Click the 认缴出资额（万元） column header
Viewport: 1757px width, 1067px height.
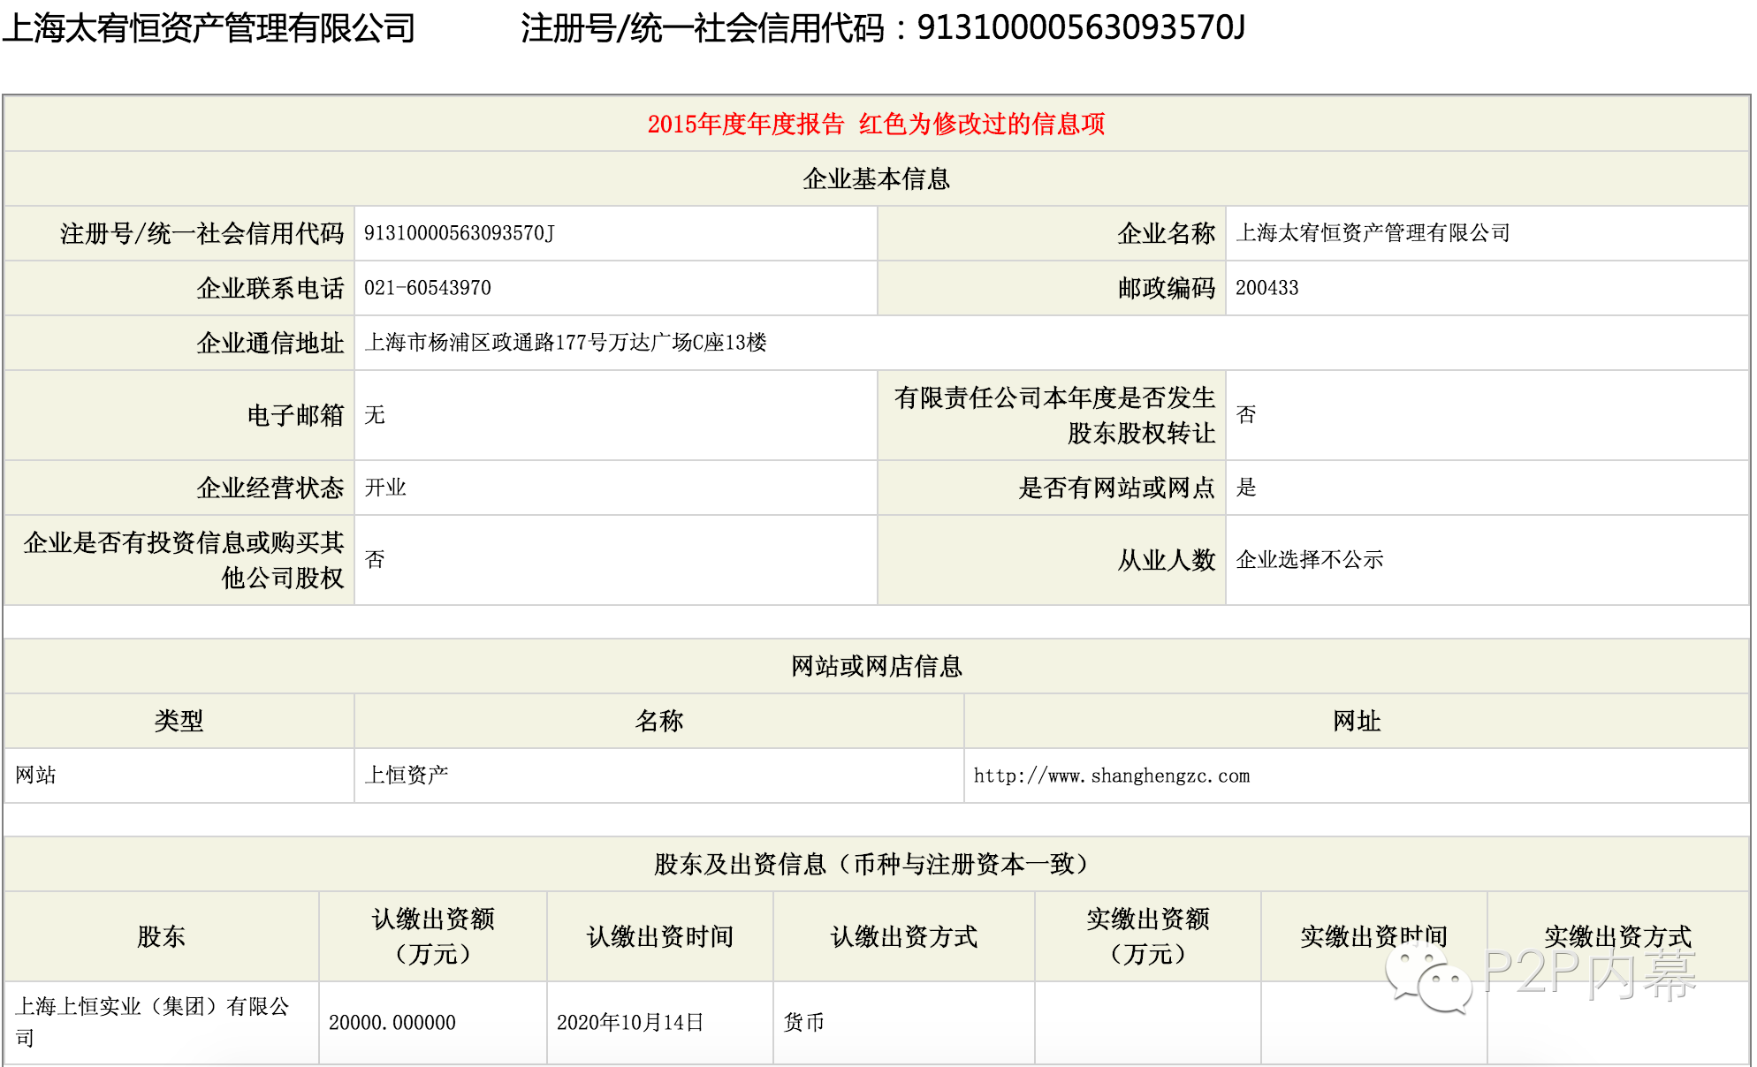433,937
